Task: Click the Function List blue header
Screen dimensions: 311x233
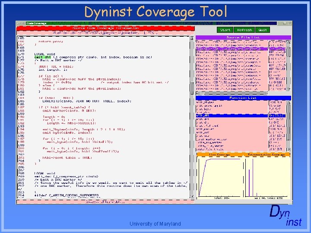Action: (x=243, y=98)
